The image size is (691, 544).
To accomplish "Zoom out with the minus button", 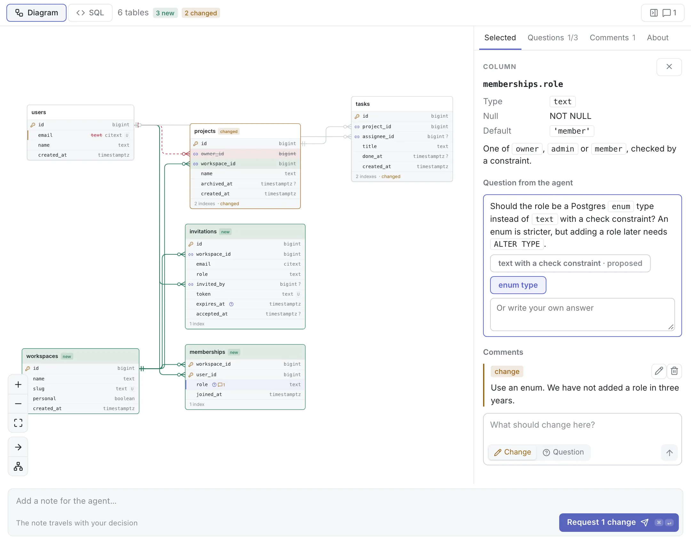I will pos(18,404).
